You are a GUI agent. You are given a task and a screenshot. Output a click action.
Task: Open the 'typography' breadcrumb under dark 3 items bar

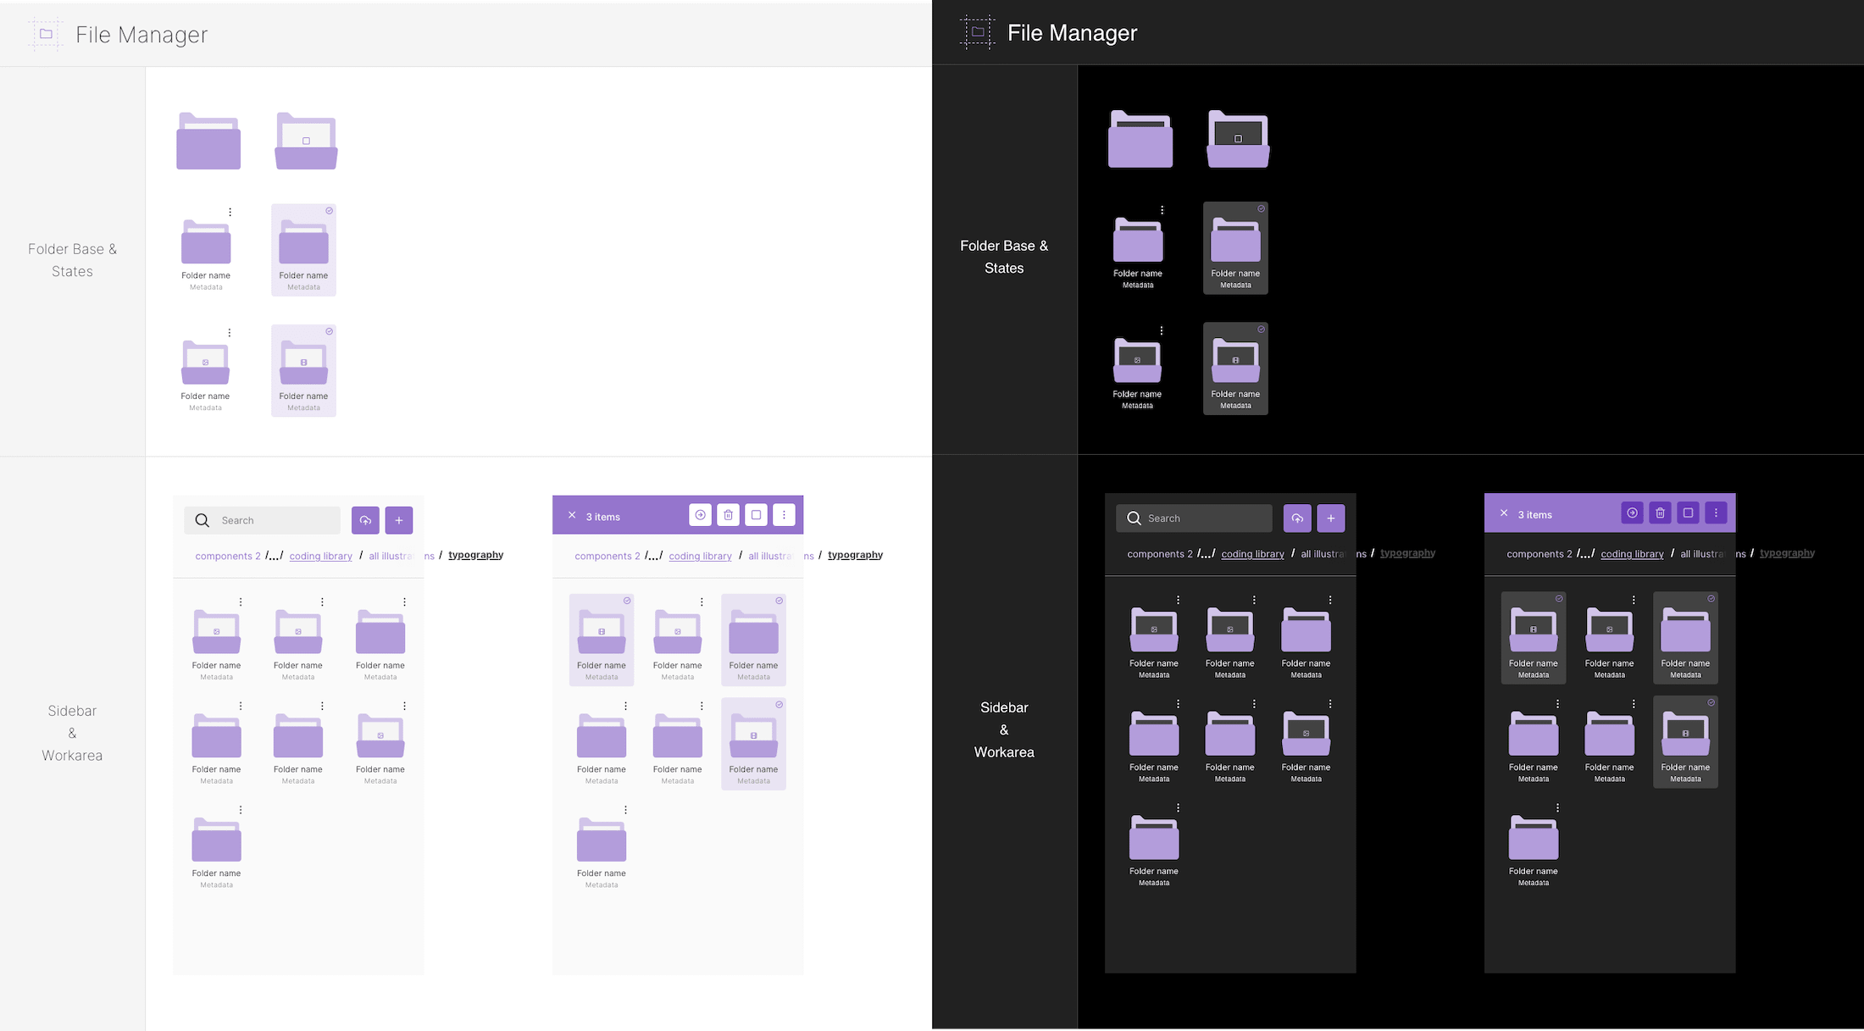[1788, 553]
